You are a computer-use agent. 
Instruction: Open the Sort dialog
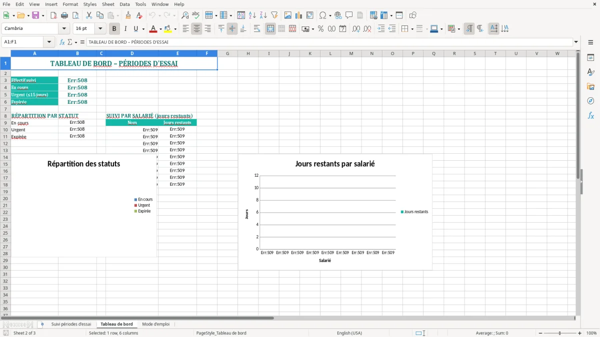point(241,15)
